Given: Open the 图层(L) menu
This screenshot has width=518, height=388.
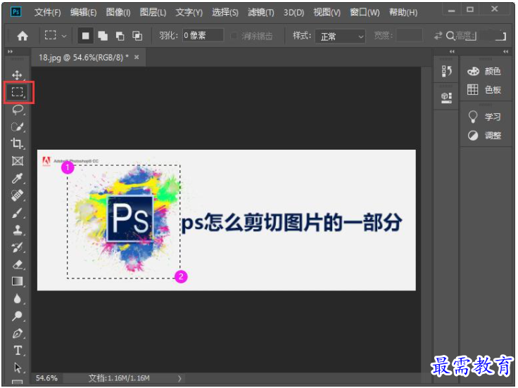Looking at the screenshot, I should pos(153,13).
